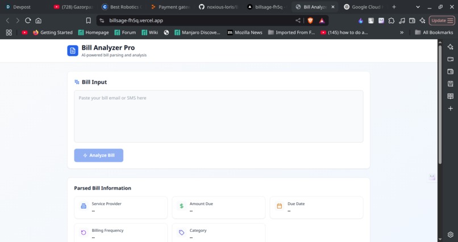This screenshot has width=458, height=242.
Task: Click the Bill Analyzer Pro logo icon
Action: 73,50
